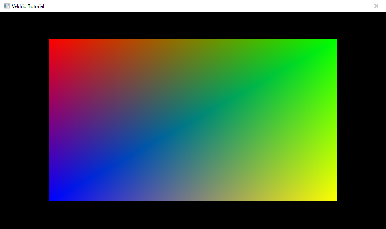Click the Veldrid Tutorial app icon
This screenshot has height=229, width=386.
(7, 6)
